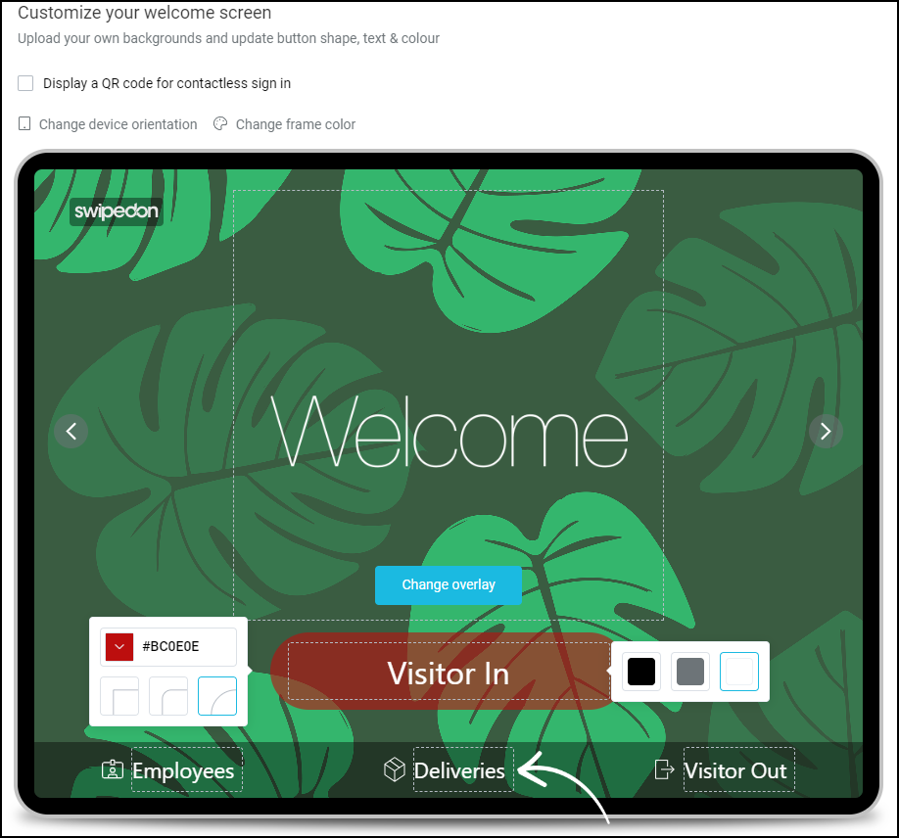
Task: Choose the black text color swatch
Action: 641,672
